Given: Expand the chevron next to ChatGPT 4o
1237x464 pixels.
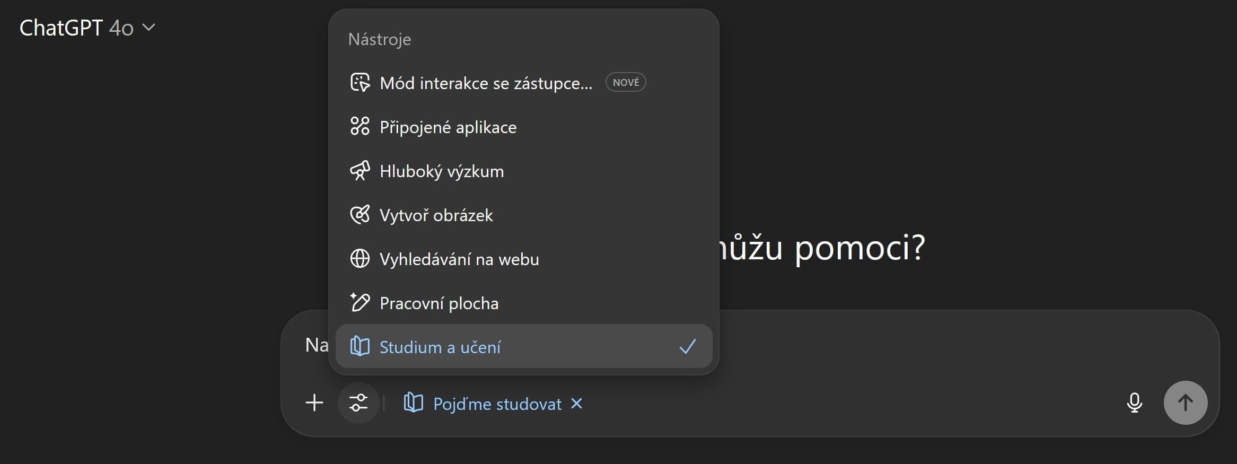Looking at the screenshot, I should click(x=149, y=28).
